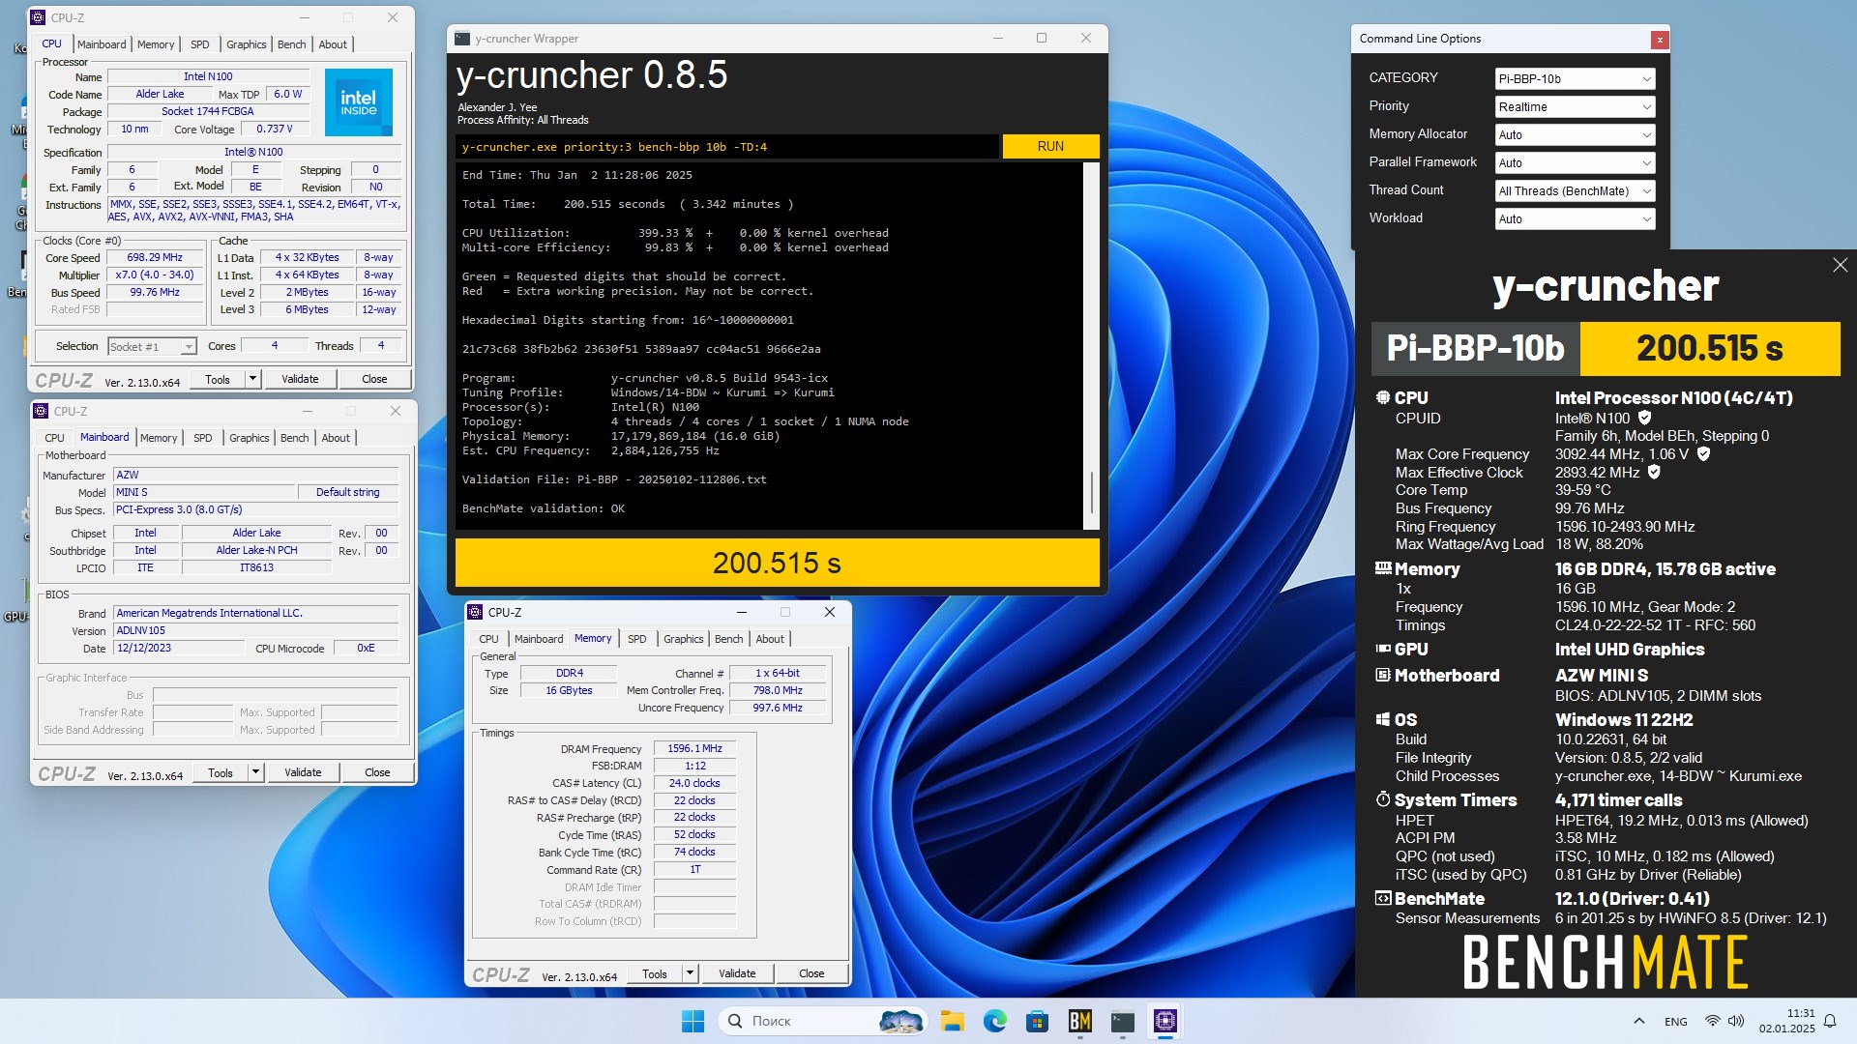Expand the Memory Allocator dropdown
The height and width of the screenshot is (1044, 1857).
point(1575,135)
